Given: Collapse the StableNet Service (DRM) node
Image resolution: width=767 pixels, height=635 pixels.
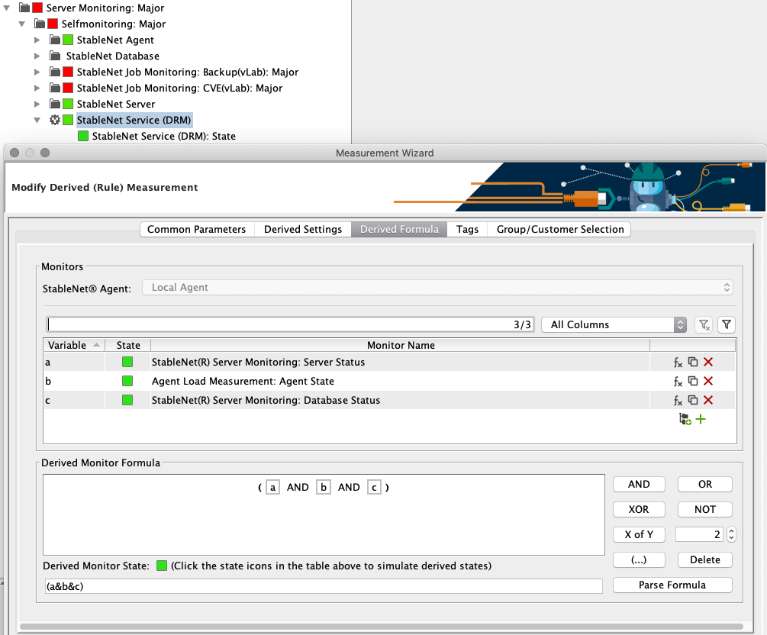Looking at the screenshot, I should click(x=37, y=121).
